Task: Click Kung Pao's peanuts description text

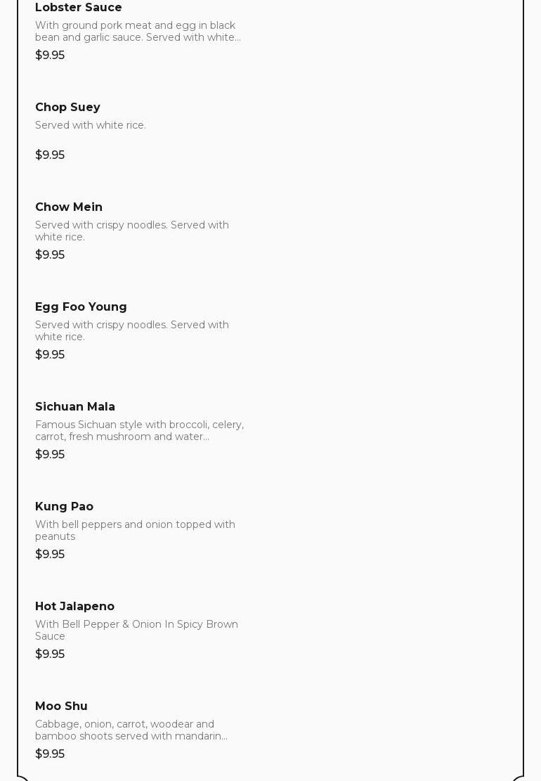Action: [x=135, y=531]
